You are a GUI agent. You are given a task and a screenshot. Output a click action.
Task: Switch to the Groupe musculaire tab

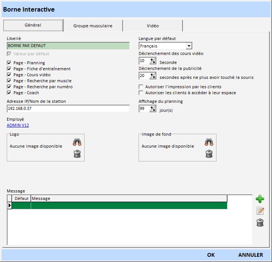[93, 26]
